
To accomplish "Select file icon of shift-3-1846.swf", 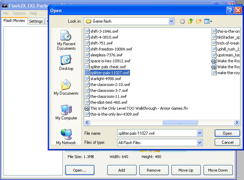I will 87,31.
